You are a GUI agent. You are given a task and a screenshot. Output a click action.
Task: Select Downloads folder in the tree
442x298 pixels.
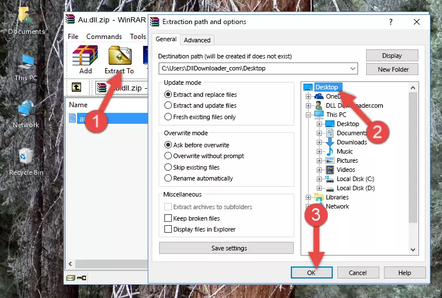tap(352, 142)
